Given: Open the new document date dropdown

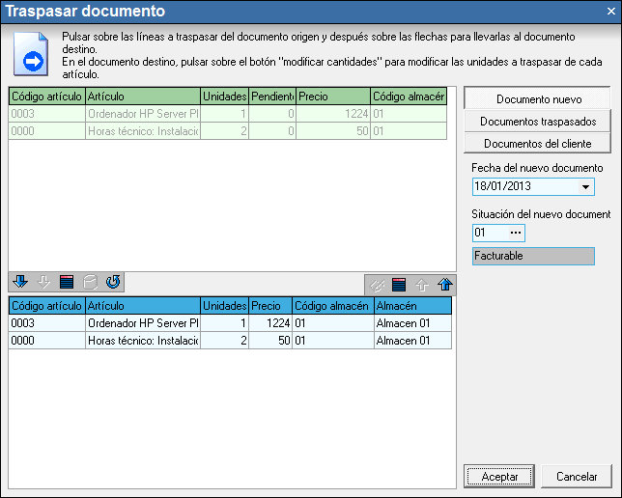Looking at the screenshot, I should 586,186.
